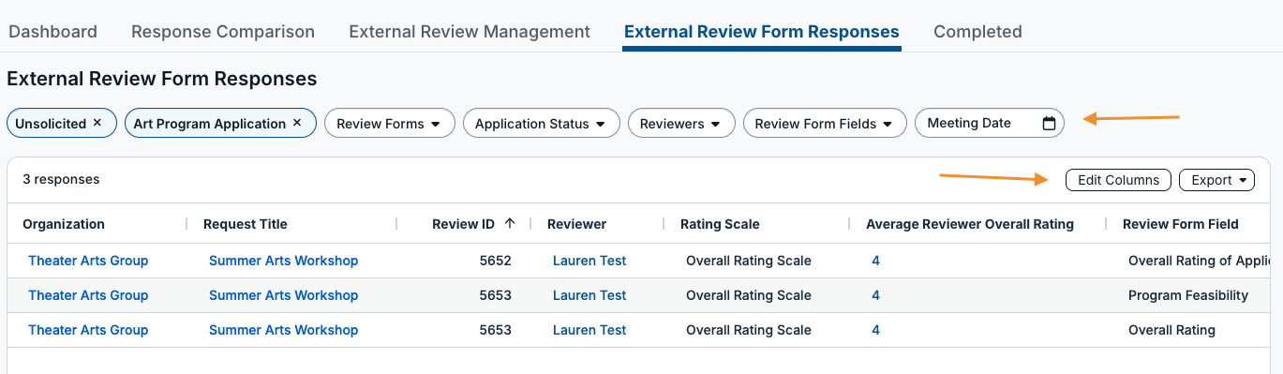This screenshot has width=1283, height=374.
Task: Select the Overall Rating cell in last row
Action: coord(1171,330)
